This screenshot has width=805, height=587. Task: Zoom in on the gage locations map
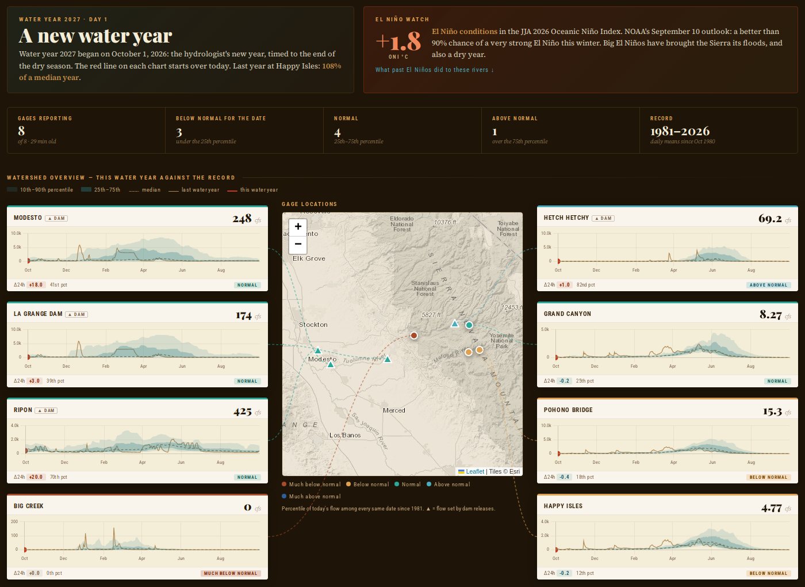pyautogui.click(x=298, y=226)
